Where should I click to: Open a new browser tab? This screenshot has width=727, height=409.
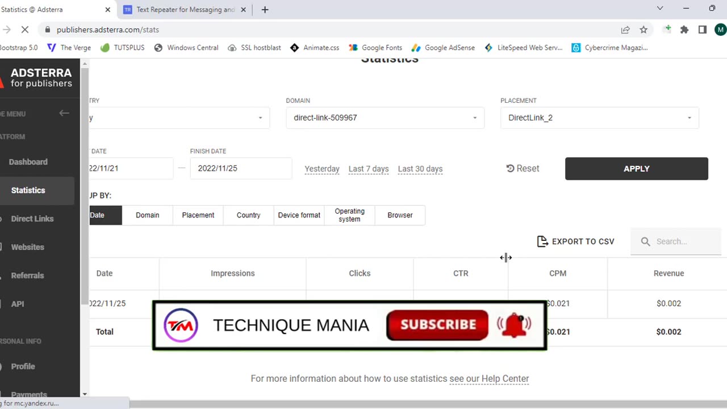(265, 10)
